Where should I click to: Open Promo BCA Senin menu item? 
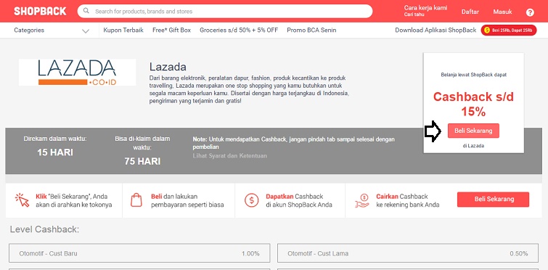(x=311, y=30)
